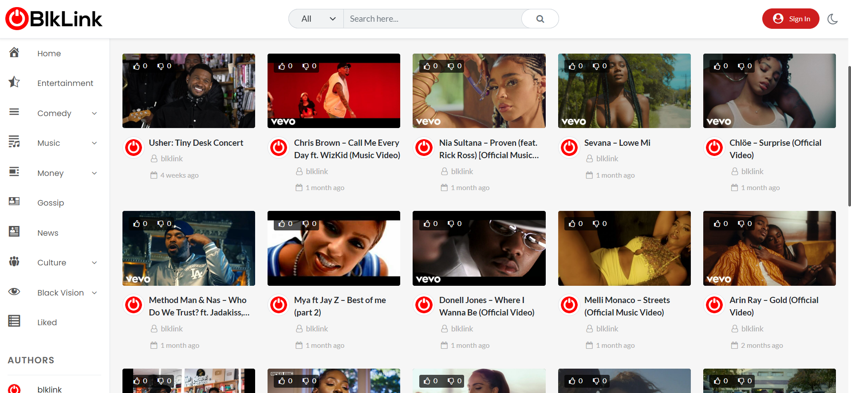
Task: Open Nia Sultana Proven video thumbnail
Action: click(x=479, y=91)
